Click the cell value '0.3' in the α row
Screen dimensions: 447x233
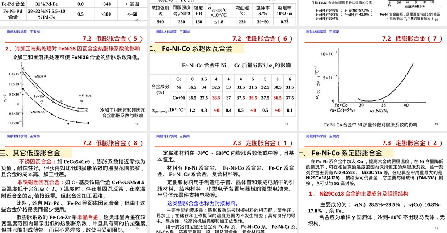coord(204,110)
